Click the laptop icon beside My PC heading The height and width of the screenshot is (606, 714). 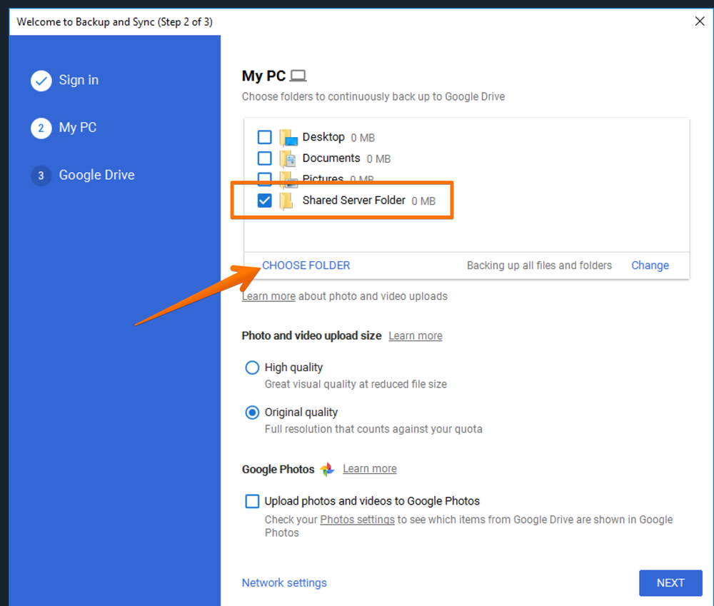[x=298, y=76]
